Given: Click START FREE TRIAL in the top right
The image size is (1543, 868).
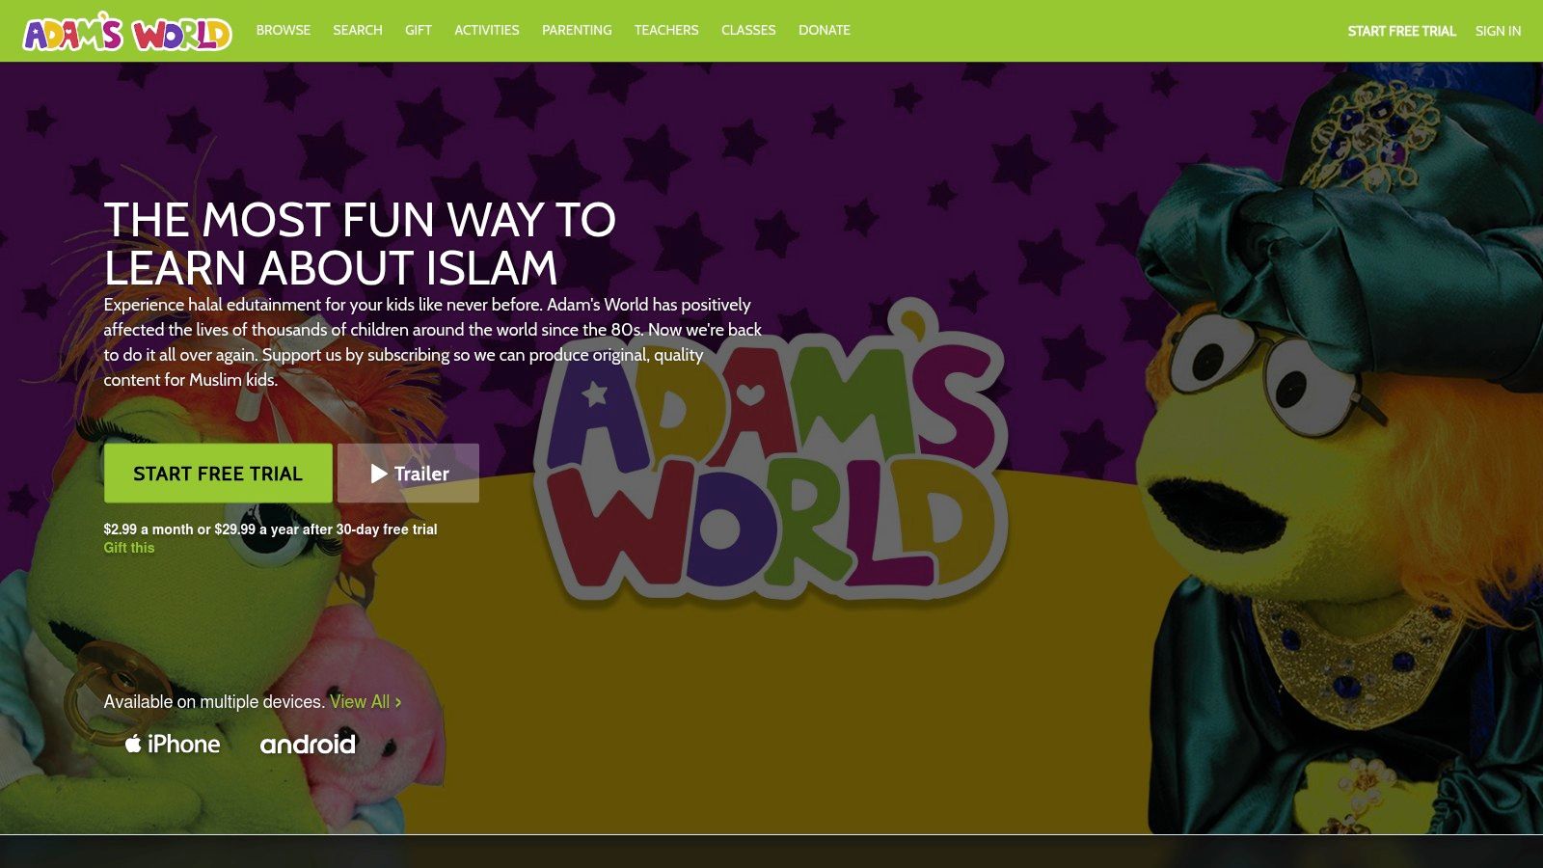Looking at the screenshot, I should click(x=1403, y=31).
